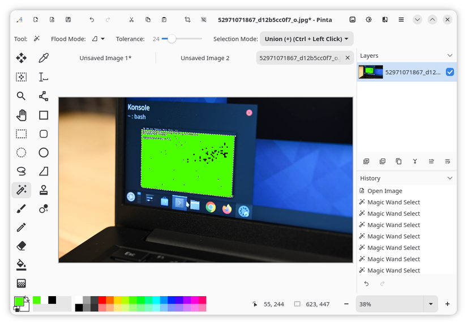
Task: Collapse the History panel chevron
Action: [x=449, y=178]
